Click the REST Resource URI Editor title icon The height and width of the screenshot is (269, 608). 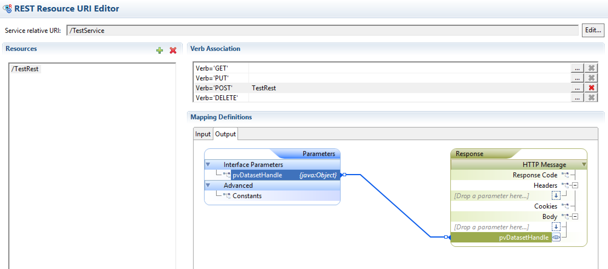pos(7,8)
